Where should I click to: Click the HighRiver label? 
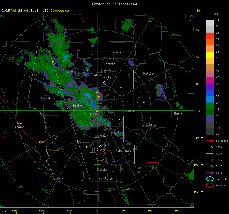pyautogui.click(x=105, y=179)
